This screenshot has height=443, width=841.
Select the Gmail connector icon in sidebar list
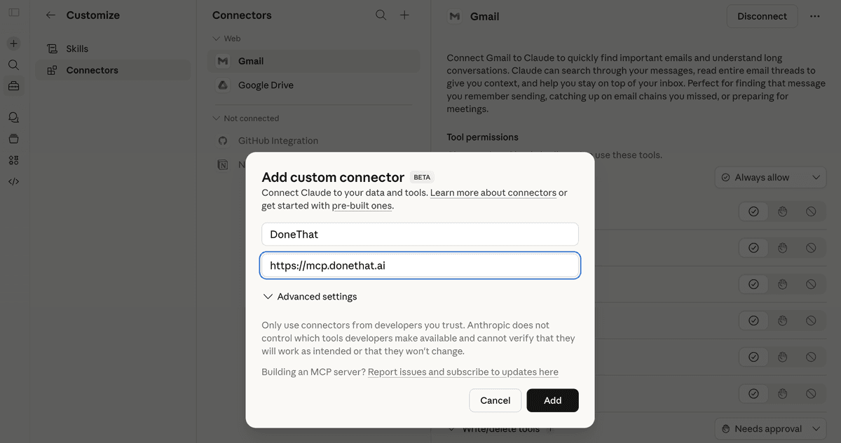pos(222,61)
